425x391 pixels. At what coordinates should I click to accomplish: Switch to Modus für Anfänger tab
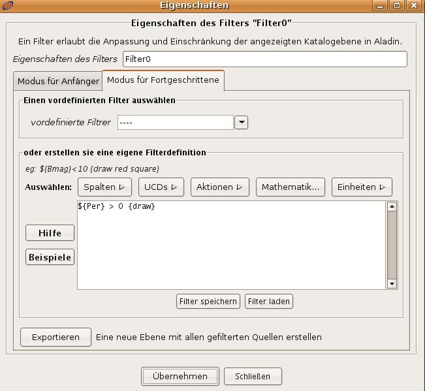58,82
